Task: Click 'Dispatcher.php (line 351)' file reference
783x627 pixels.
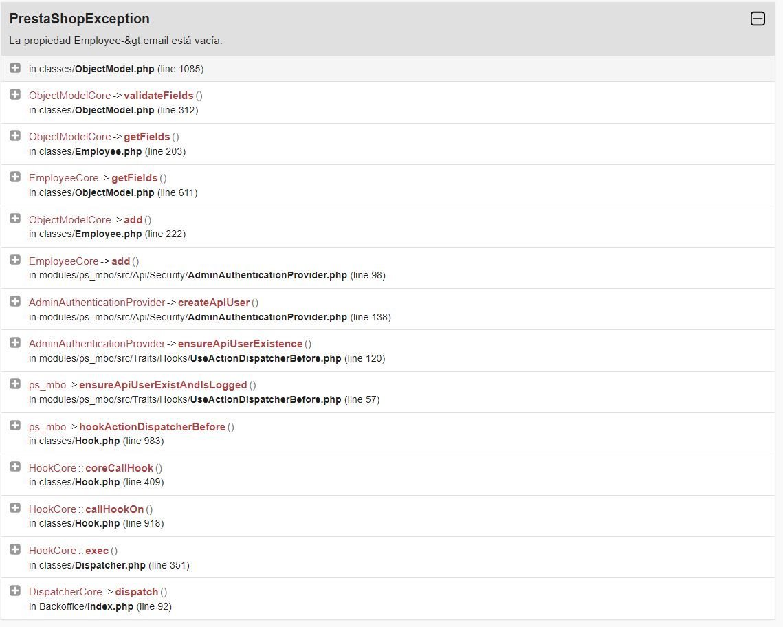Action: 132,566
